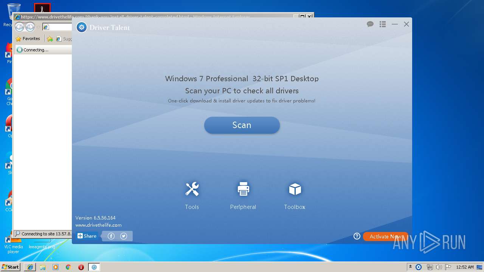Start the driver Scan
This screenshot has height=272, width=484.
point(242,125)
